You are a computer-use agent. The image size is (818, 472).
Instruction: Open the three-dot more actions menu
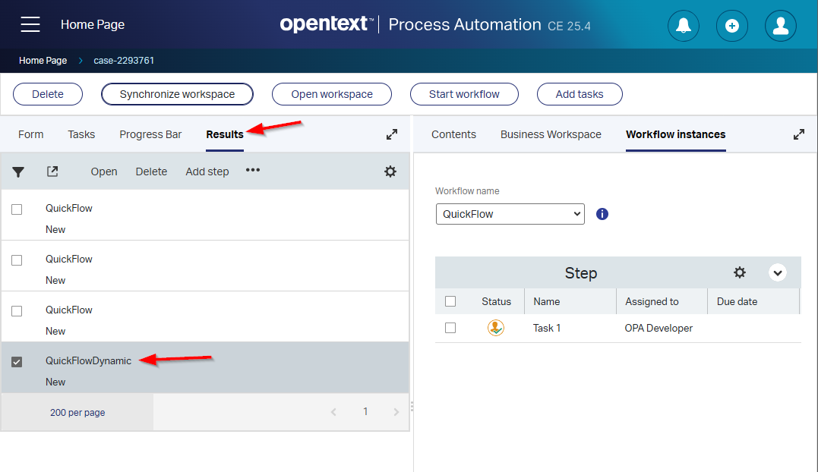coord(253,171)
